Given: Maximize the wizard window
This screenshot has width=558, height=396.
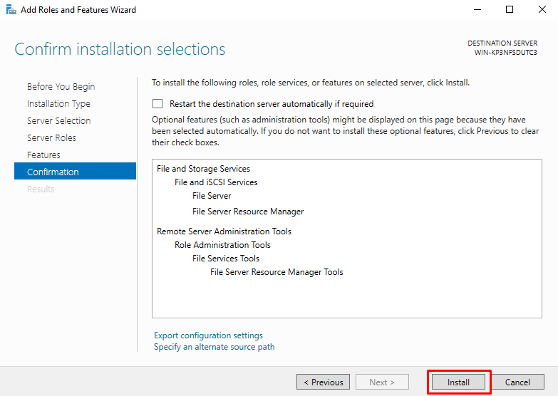Looking at the screenshot, I should tap(510, 9).
